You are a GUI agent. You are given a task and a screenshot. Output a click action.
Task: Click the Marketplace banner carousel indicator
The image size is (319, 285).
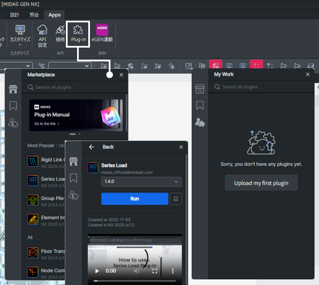tap(75, 134)
